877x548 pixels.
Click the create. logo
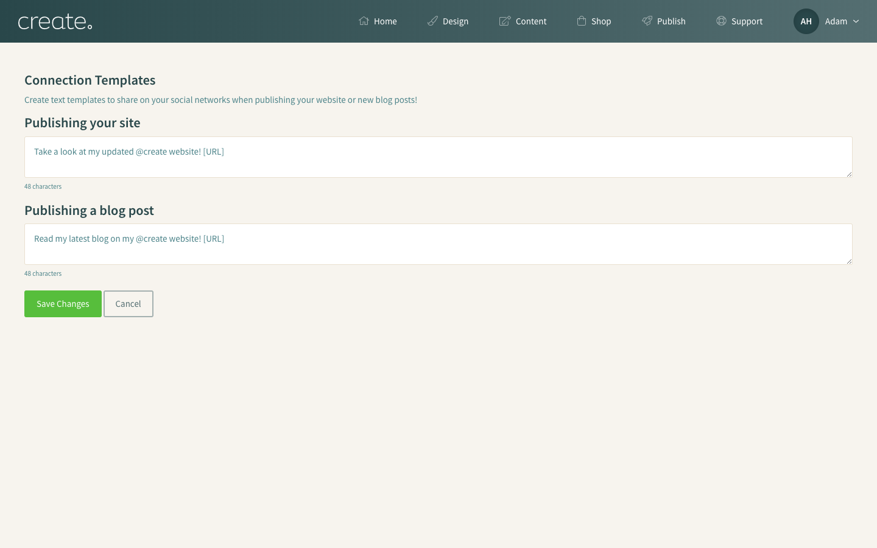point(55,22)
